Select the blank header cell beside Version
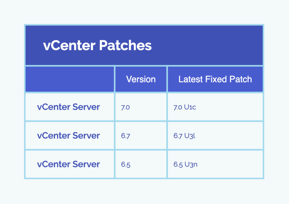Screen dimensions: 289x204 pyautogui.click(x=70, y=79)
